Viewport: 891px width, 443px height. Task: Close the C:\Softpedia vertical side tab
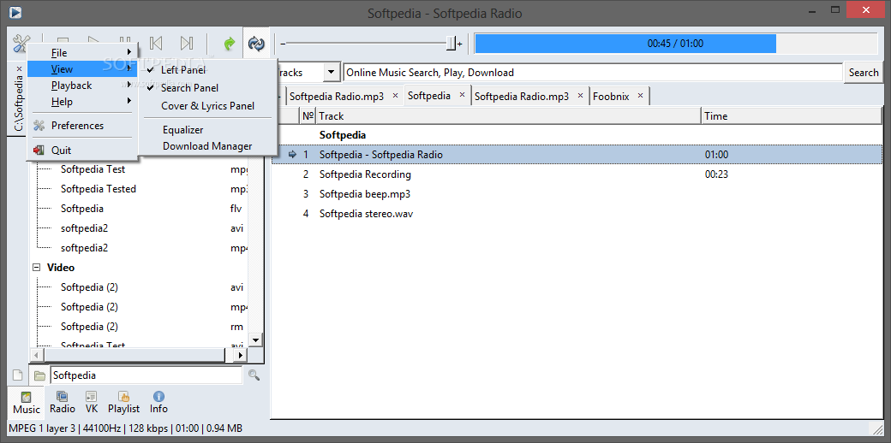[x=19, y=68]
